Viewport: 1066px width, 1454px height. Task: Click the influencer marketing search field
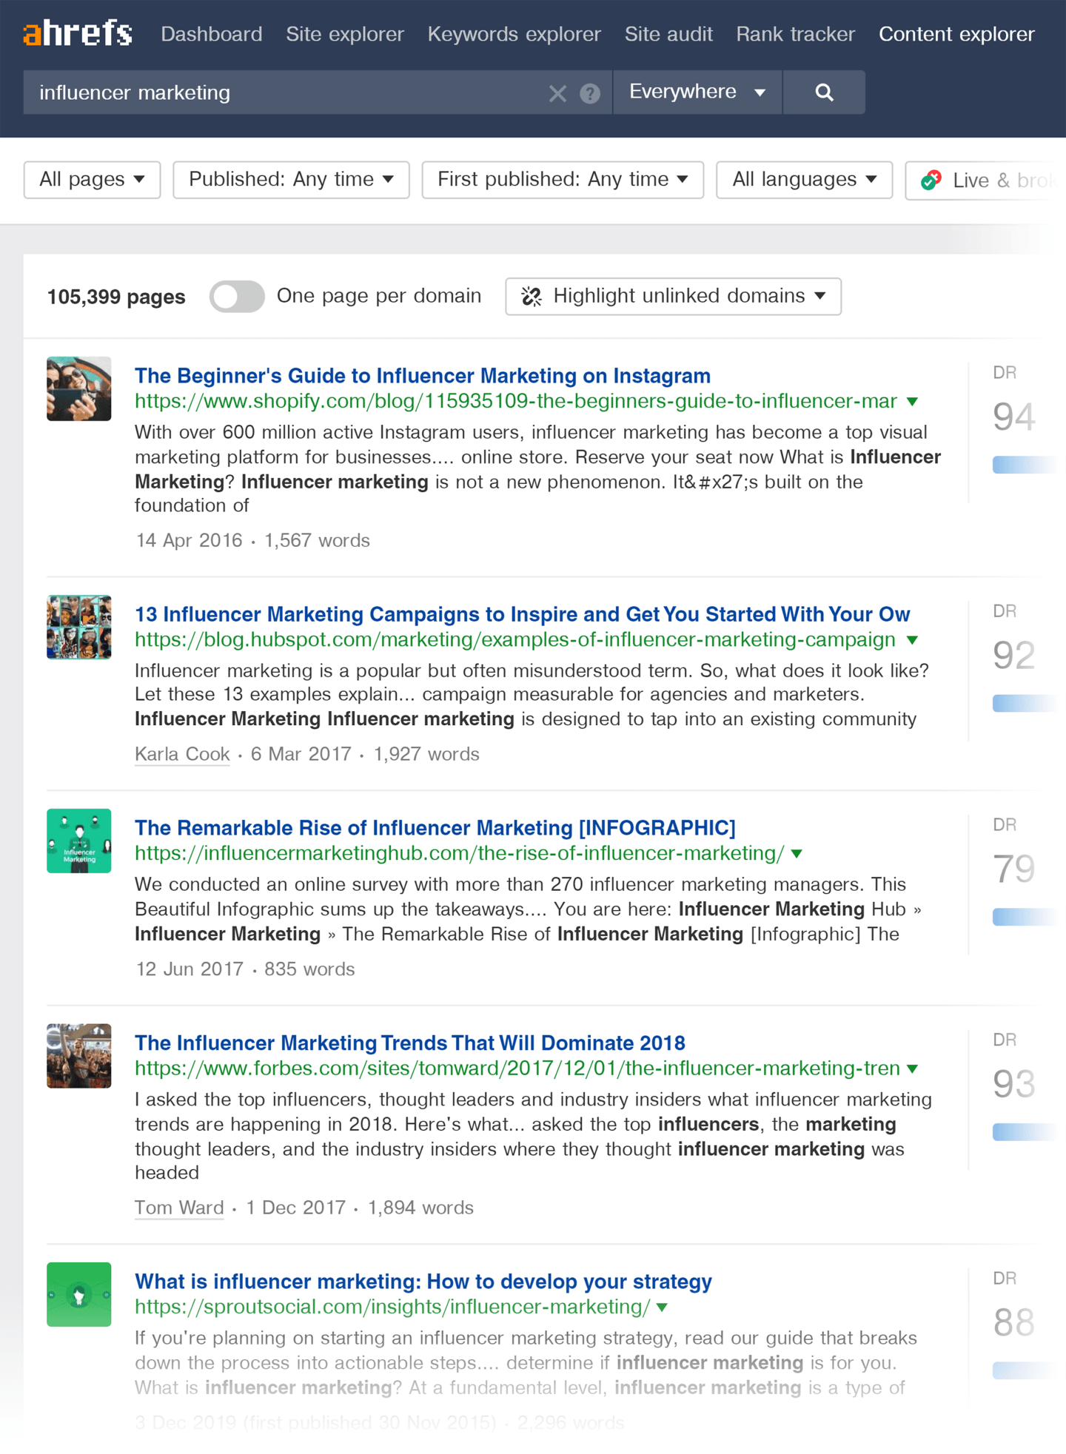point(281,92)
